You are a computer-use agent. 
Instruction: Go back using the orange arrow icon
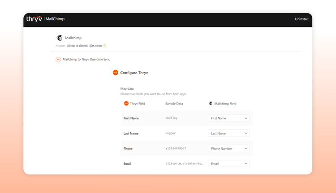click(58, 59)
